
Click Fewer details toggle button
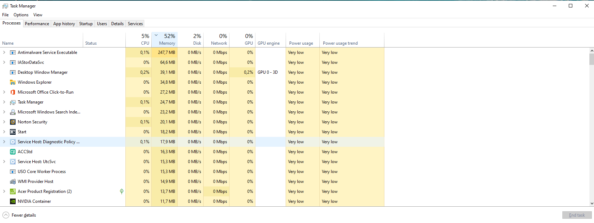(20, 215)
